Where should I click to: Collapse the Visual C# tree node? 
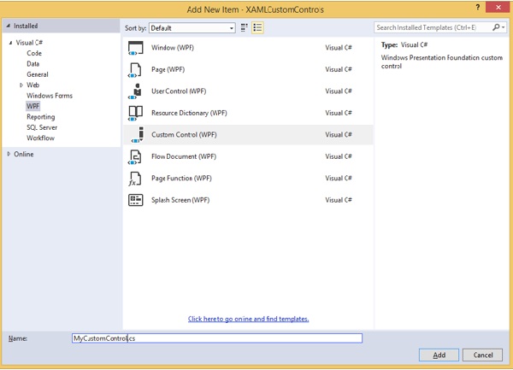(11, 43)
